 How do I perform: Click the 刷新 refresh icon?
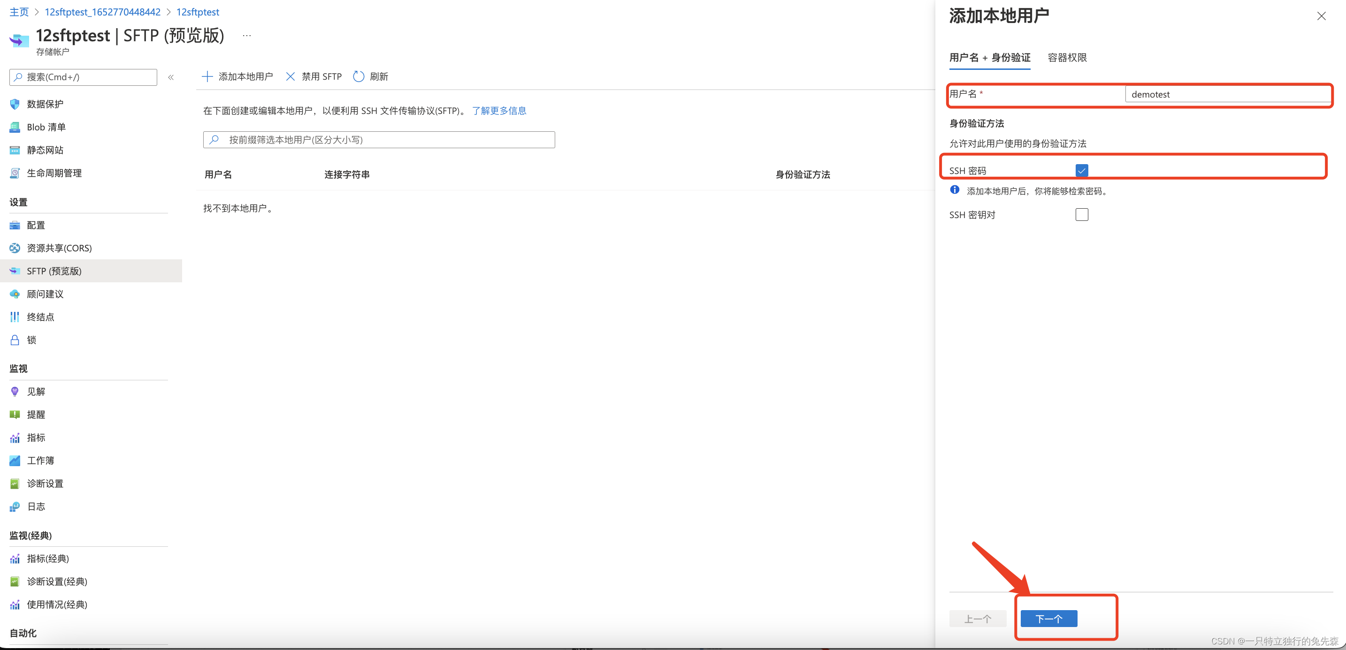[359, 77]
